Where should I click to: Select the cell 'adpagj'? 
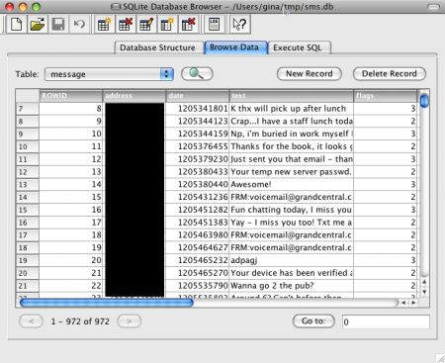292,260
